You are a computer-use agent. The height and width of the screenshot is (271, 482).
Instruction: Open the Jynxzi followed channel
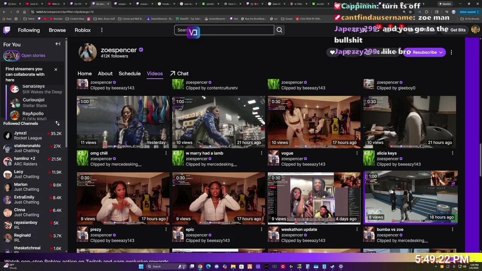tap(33, 135)
